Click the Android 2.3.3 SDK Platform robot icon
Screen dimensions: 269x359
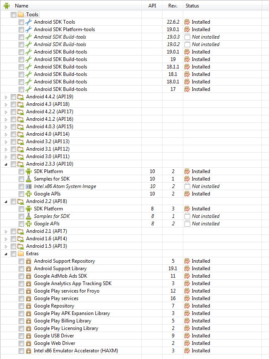[x=29, y=171]
